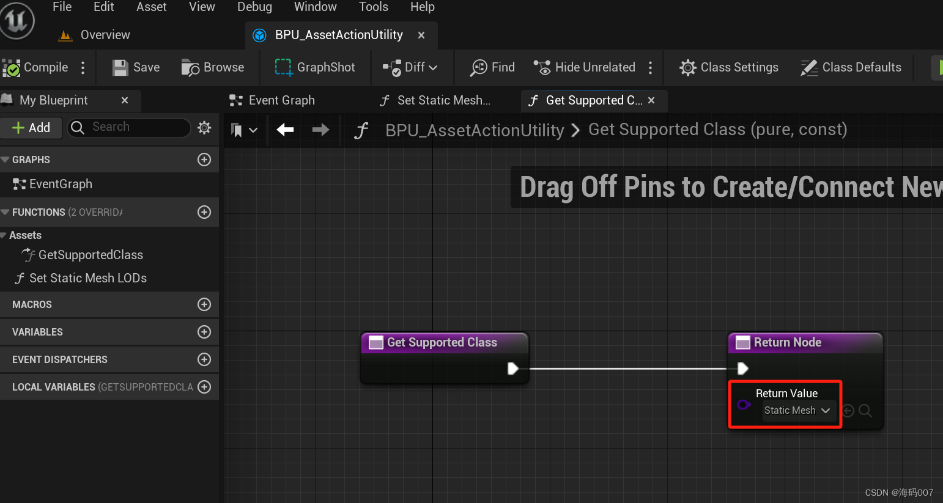943x503 pixels.
Task: Close the Get Supported Class tab
Action: pyautogui.click(x=651, y=100)
